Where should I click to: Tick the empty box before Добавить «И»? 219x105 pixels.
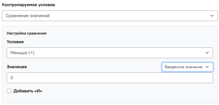9,91
